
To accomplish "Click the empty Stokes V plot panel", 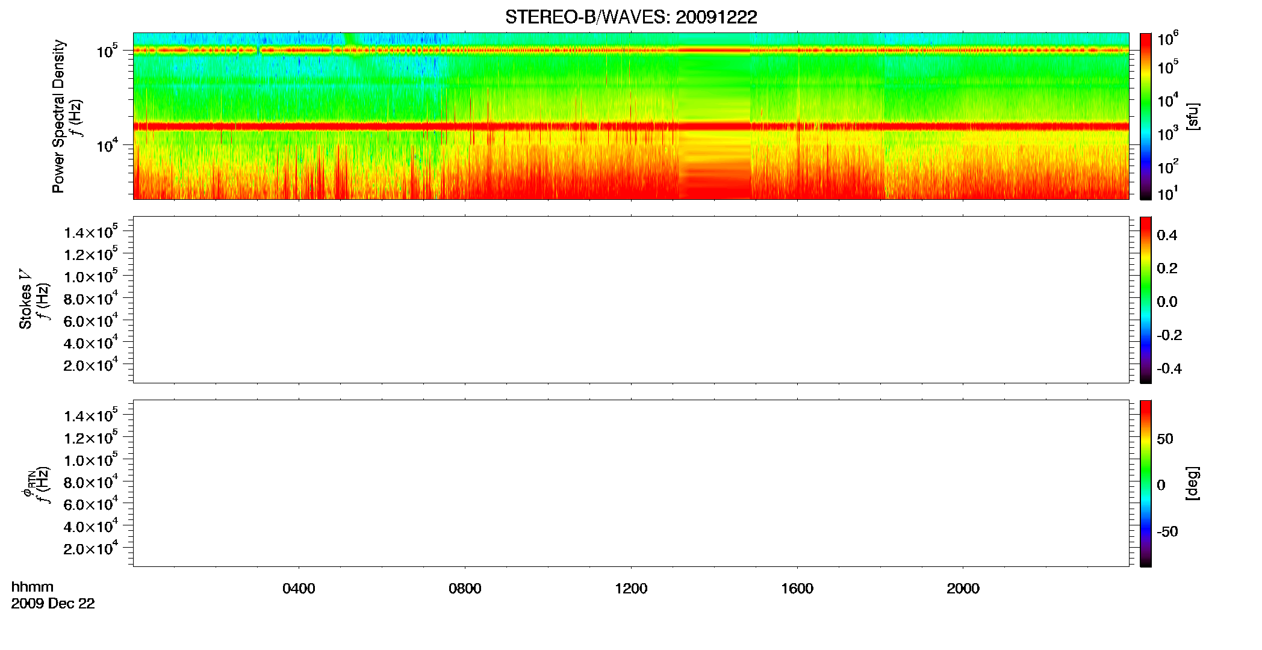I will 631,300.
